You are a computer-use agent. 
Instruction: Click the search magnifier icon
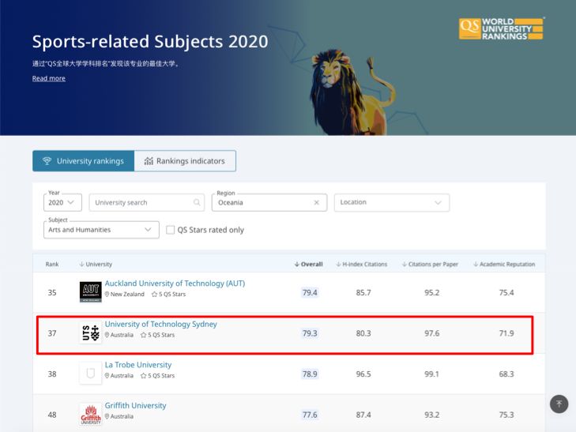coord(197,202)
